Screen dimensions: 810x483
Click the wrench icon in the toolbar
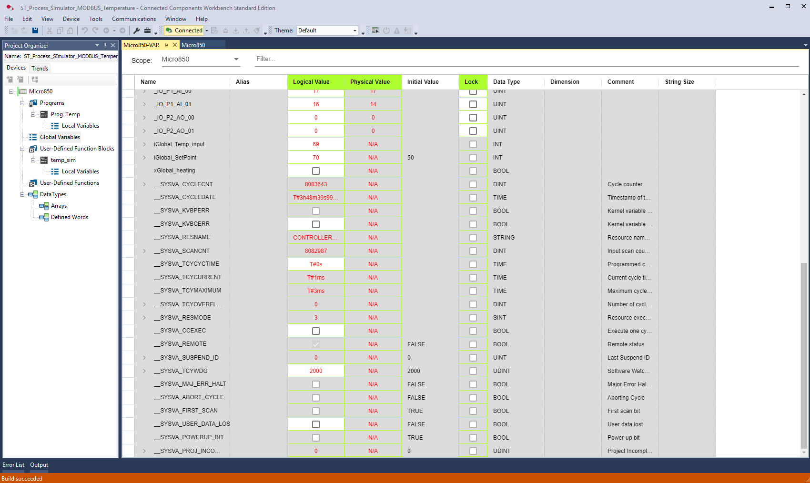coord(136,30)
